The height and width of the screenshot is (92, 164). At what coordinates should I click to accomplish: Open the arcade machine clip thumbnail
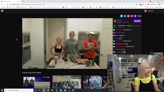click(x=95, y=82)
